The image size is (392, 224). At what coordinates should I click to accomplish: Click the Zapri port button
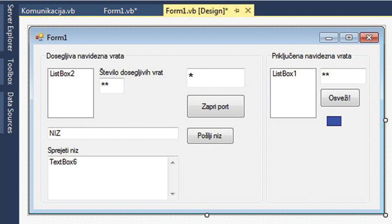215,107
